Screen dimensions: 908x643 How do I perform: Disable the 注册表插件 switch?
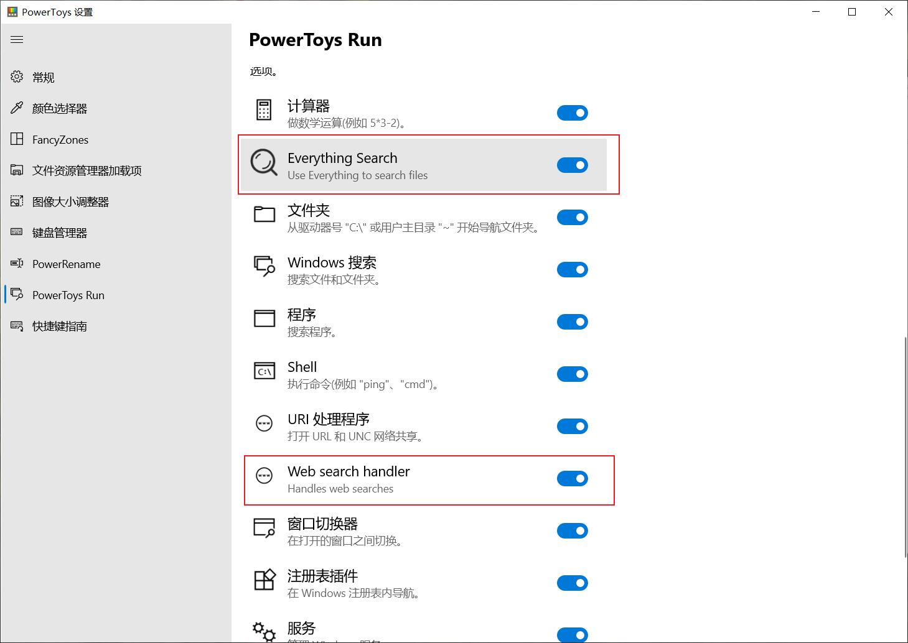(x=573, y=583)
